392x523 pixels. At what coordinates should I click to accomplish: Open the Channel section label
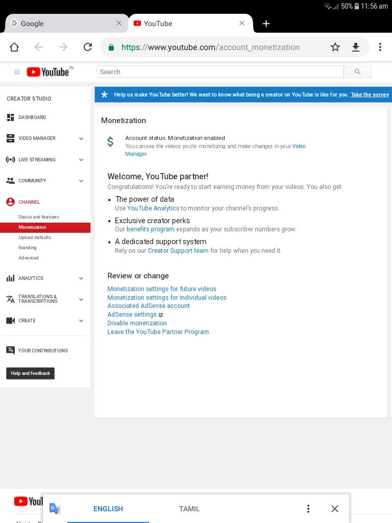[x=29, y=202]
